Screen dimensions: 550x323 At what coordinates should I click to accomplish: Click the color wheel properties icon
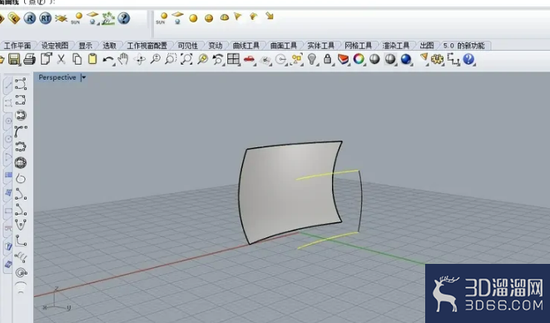[359, 59]
